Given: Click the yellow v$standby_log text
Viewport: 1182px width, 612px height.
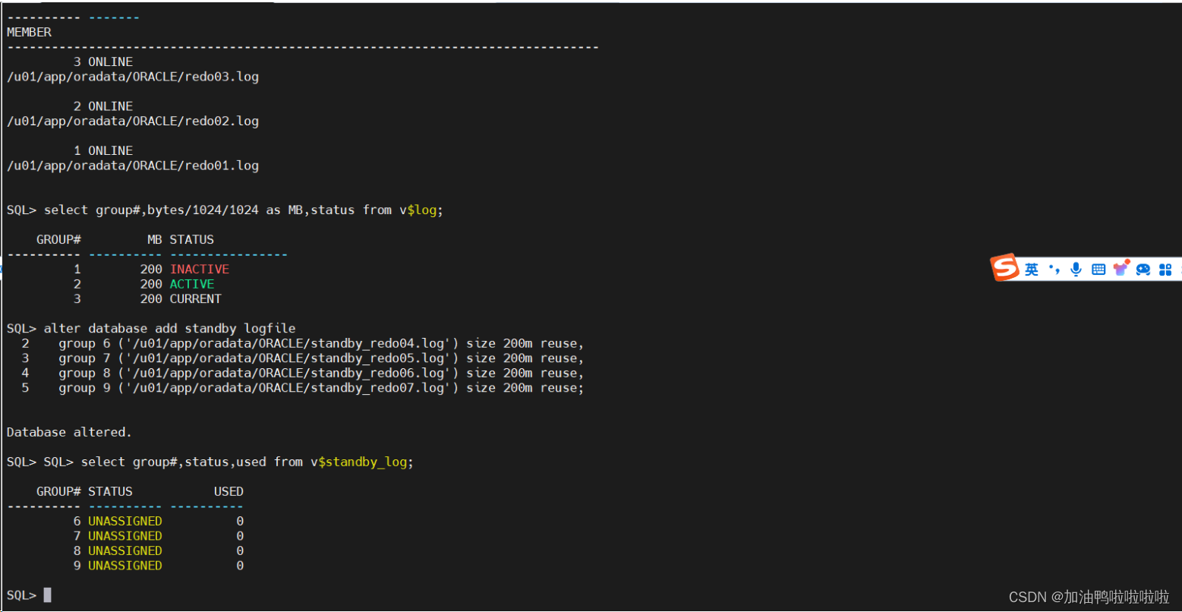Looking at the screenshot, I should pyautogui.click(x=363, y=462).
